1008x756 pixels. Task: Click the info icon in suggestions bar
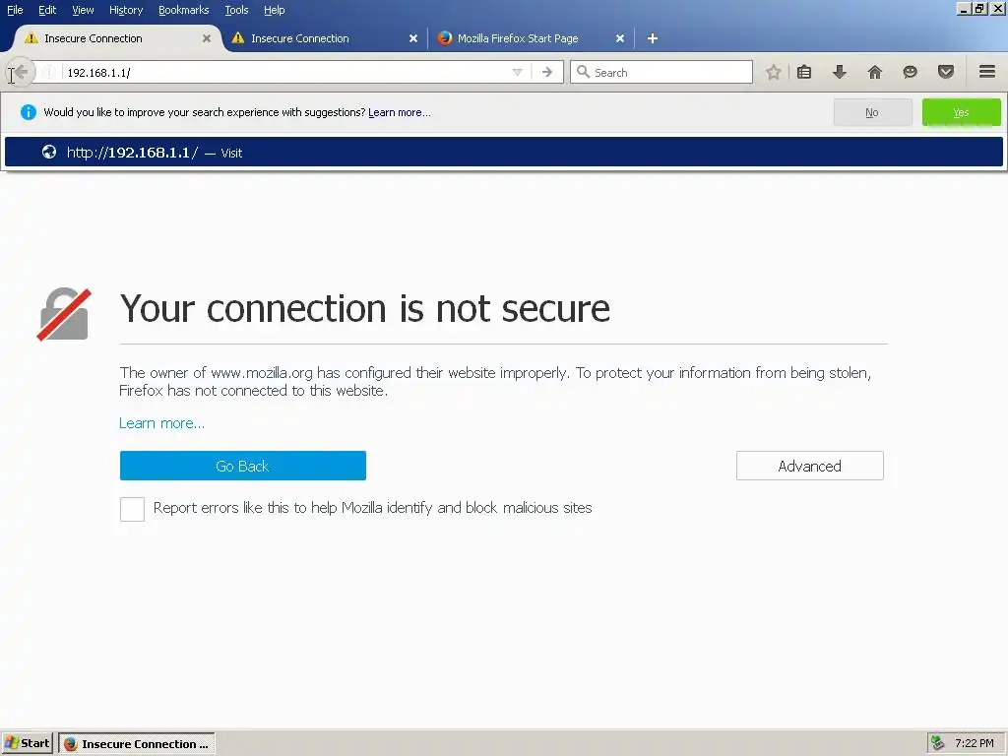tap(29, 112)
